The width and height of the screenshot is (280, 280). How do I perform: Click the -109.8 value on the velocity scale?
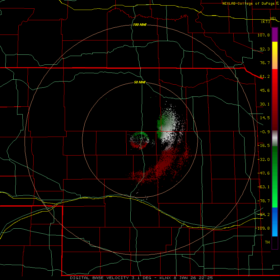(263, 228)
